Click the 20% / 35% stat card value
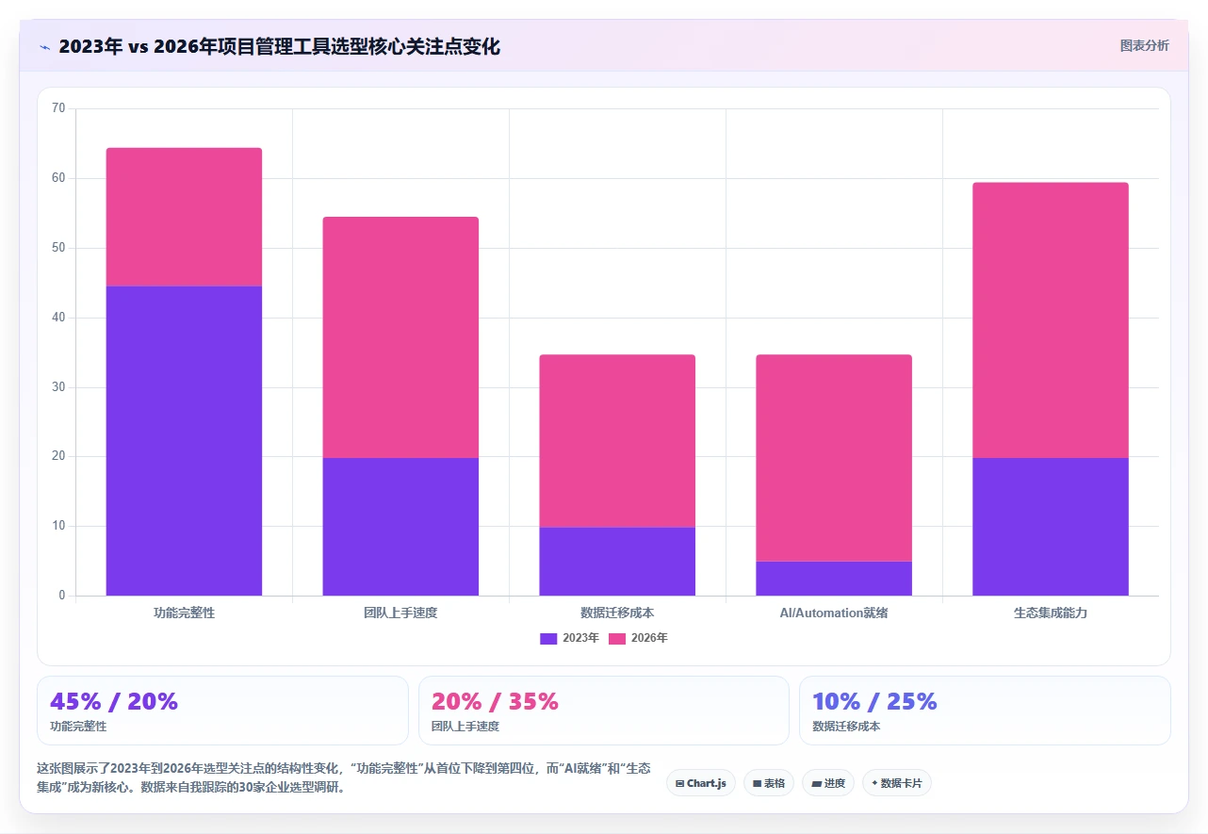Viewport: 1208px width, 834px height. click(x=495, y=701)
